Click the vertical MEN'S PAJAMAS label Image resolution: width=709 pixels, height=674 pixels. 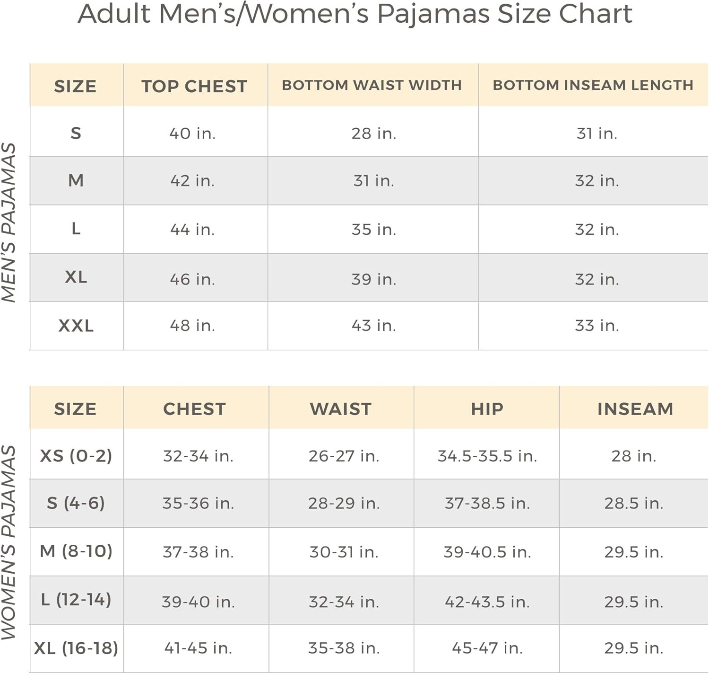coord(9,222)
